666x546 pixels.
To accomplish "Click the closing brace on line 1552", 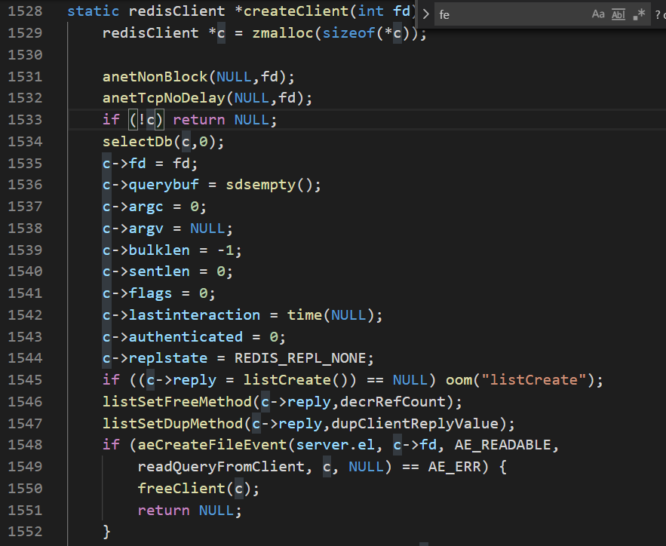I will tap(106, 532).
